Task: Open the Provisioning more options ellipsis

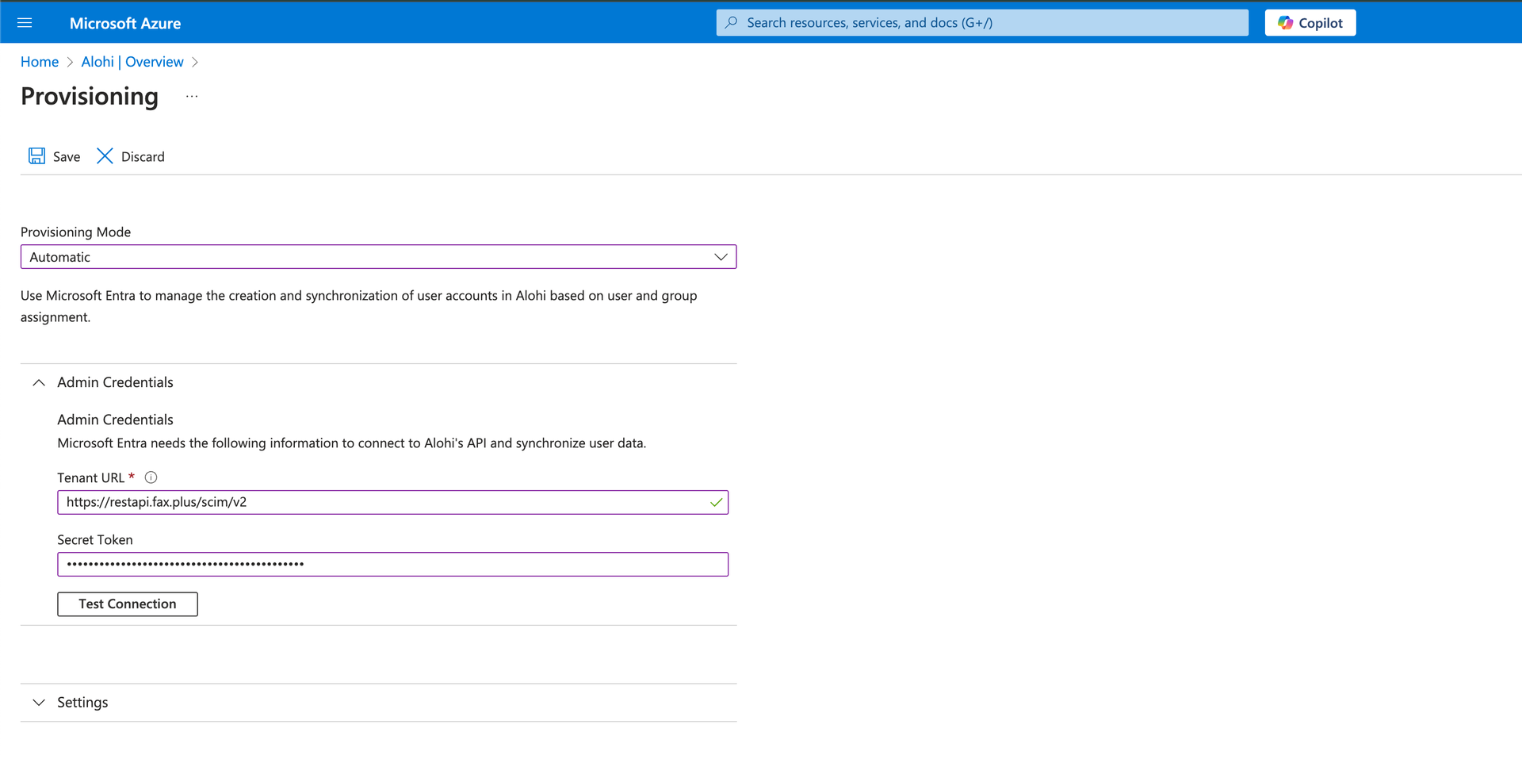Action: tap(192, 97)
